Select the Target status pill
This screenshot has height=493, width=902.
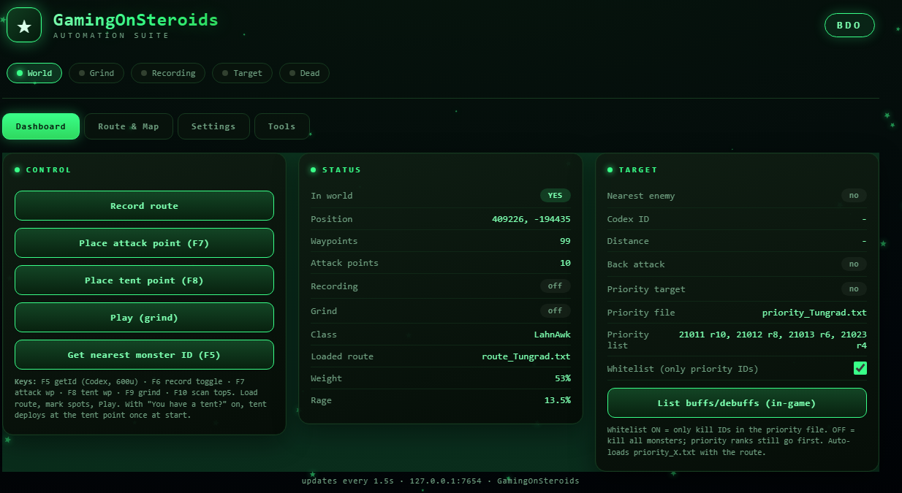(x=242, y=73)
